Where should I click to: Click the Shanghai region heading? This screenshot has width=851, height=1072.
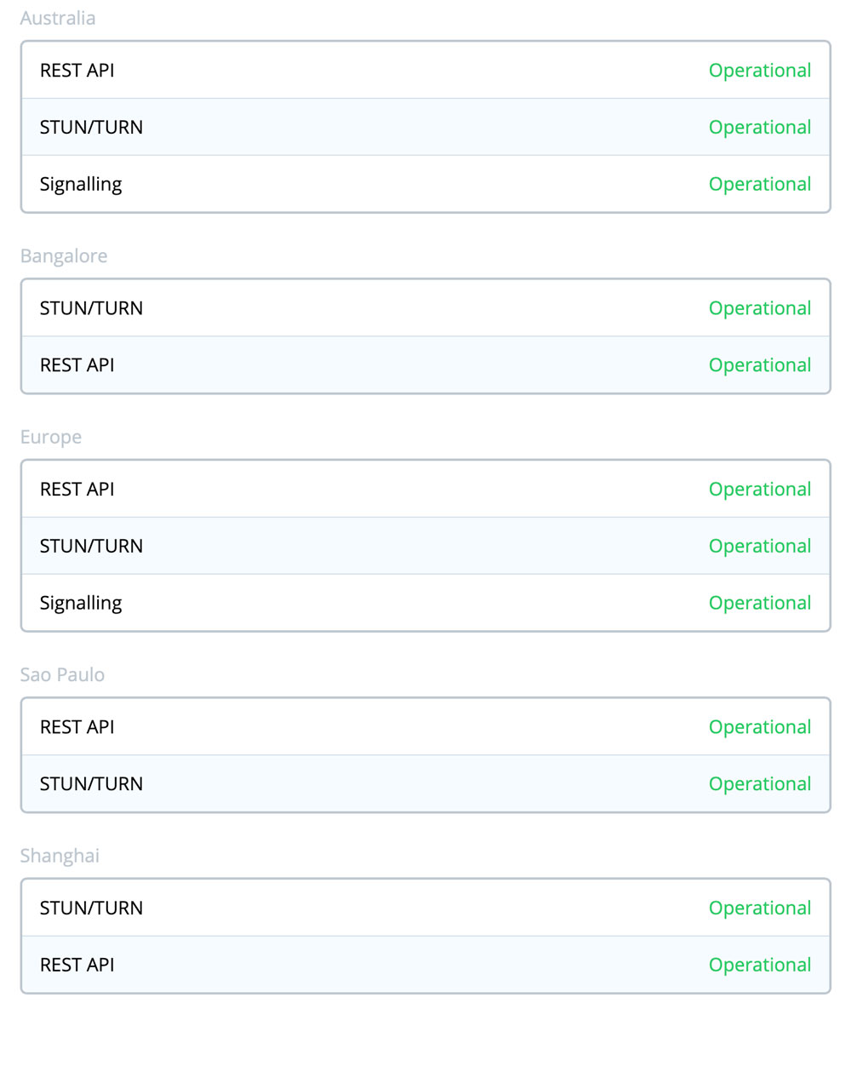[60, 856]
